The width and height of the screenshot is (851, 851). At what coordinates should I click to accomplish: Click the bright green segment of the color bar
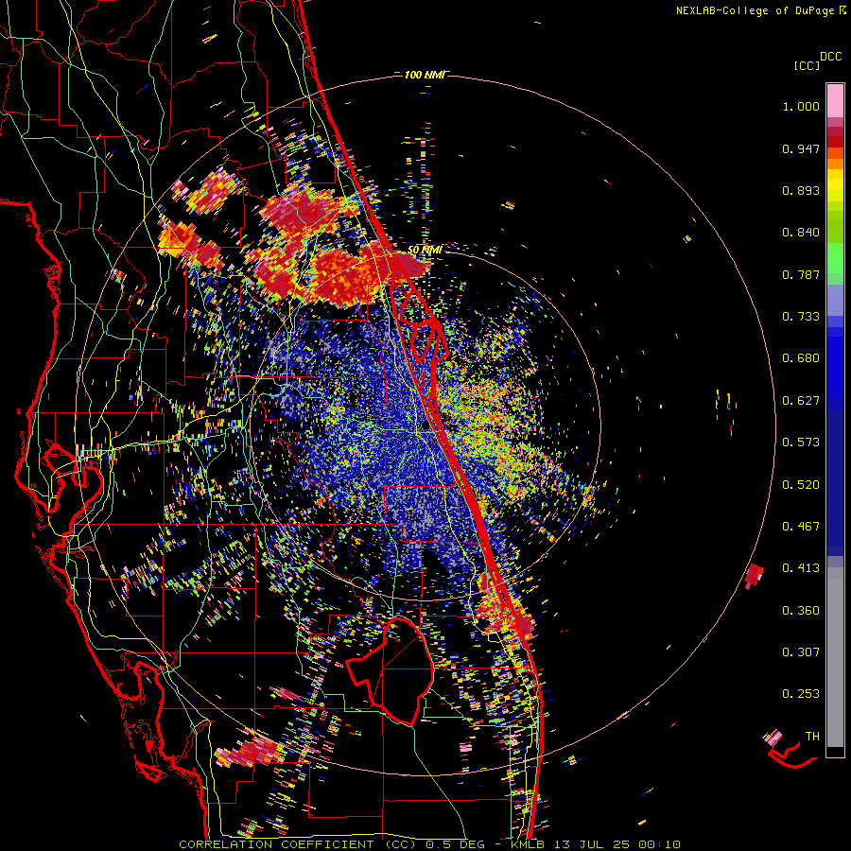coord(835,258)
